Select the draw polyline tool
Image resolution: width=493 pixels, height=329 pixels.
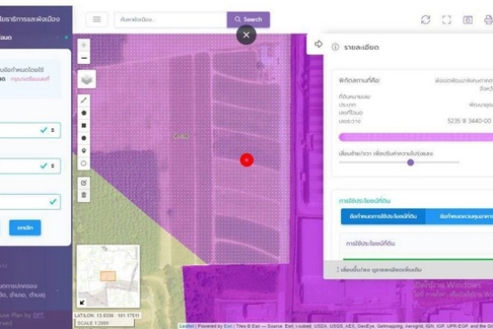pos(83,100)
